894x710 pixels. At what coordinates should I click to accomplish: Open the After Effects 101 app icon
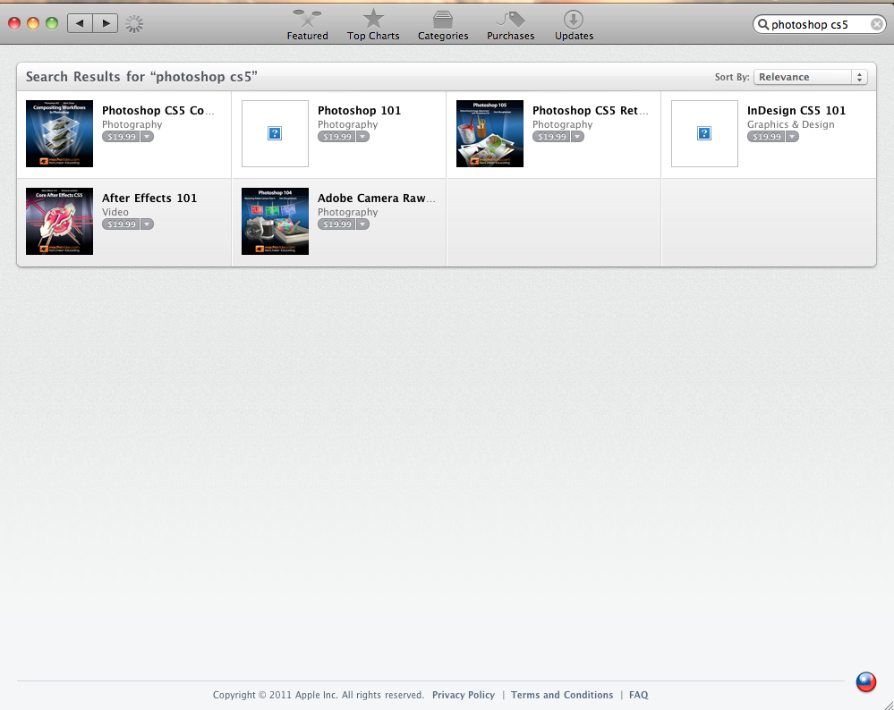59,221
